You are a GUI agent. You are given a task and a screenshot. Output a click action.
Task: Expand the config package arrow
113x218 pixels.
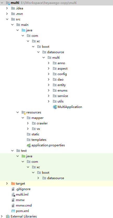49,74
